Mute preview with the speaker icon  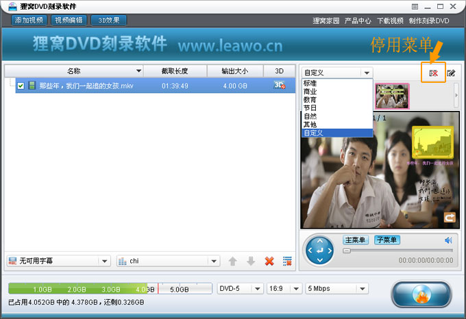tap(448, 240)
